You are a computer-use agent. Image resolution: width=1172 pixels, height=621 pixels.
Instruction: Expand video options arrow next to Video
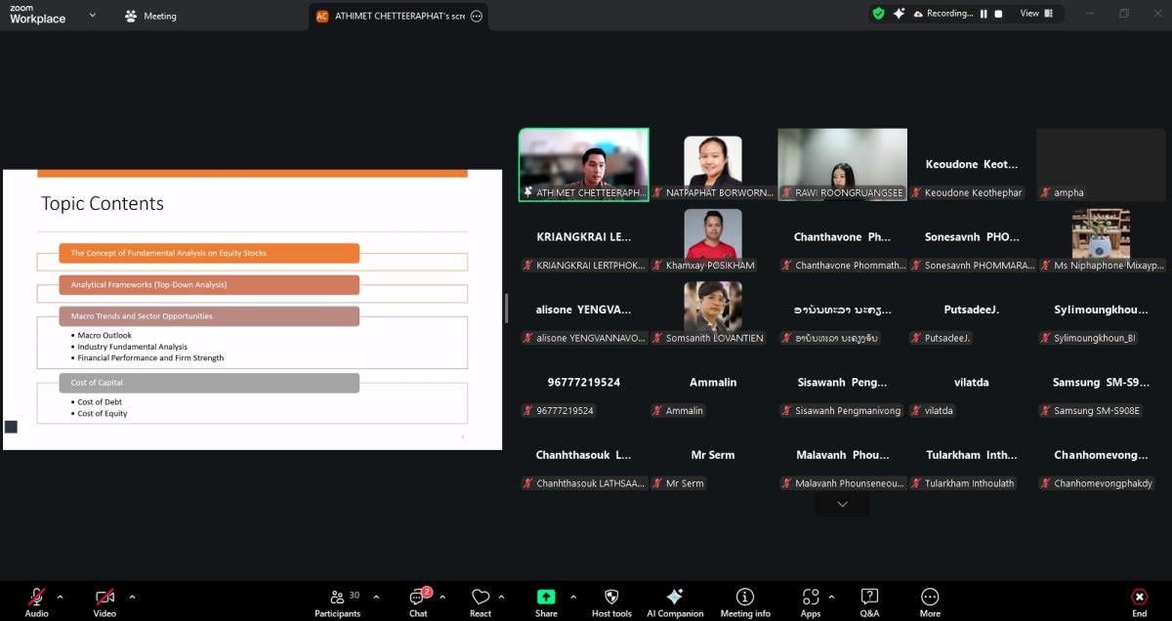coord(132,597)
